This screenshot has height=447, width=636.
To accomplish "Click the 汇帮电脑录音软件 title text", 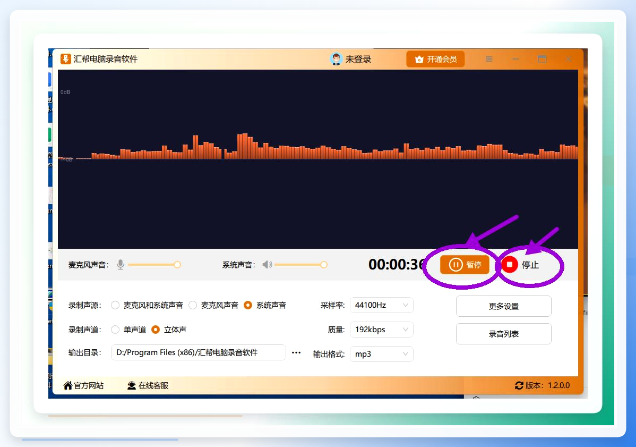I will [106, 59].
